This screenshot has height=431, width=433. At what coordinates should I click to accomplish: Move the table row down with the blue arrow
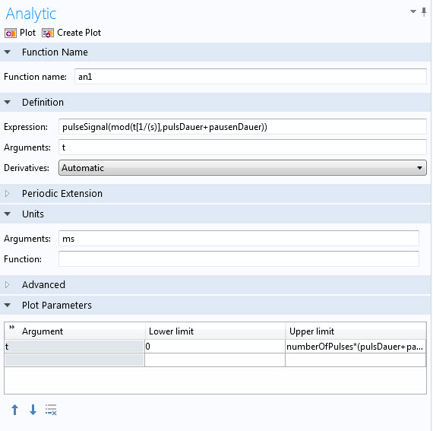[x=33, y=410]
